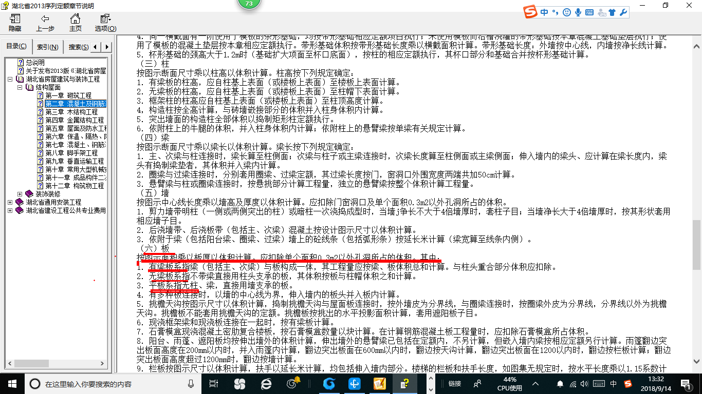Viewport: 702px width, 394px height.
Task: Open 第一章 砌筑工程 topic
Action: point(68,95)
